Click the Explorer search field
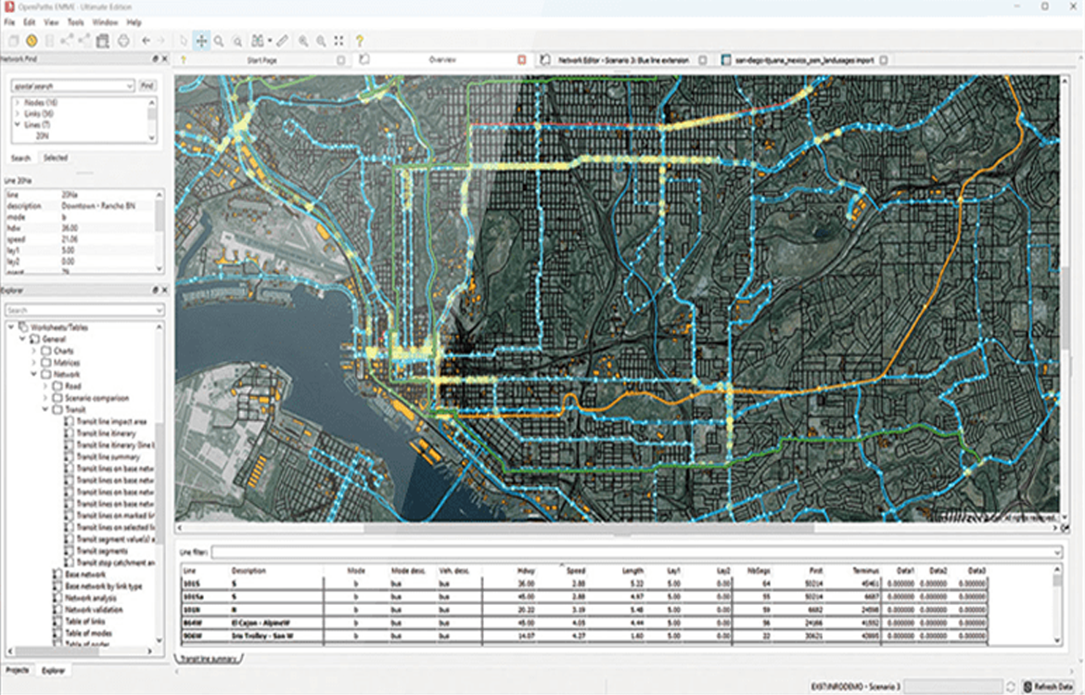1085x695 pixels. [83, 310]
